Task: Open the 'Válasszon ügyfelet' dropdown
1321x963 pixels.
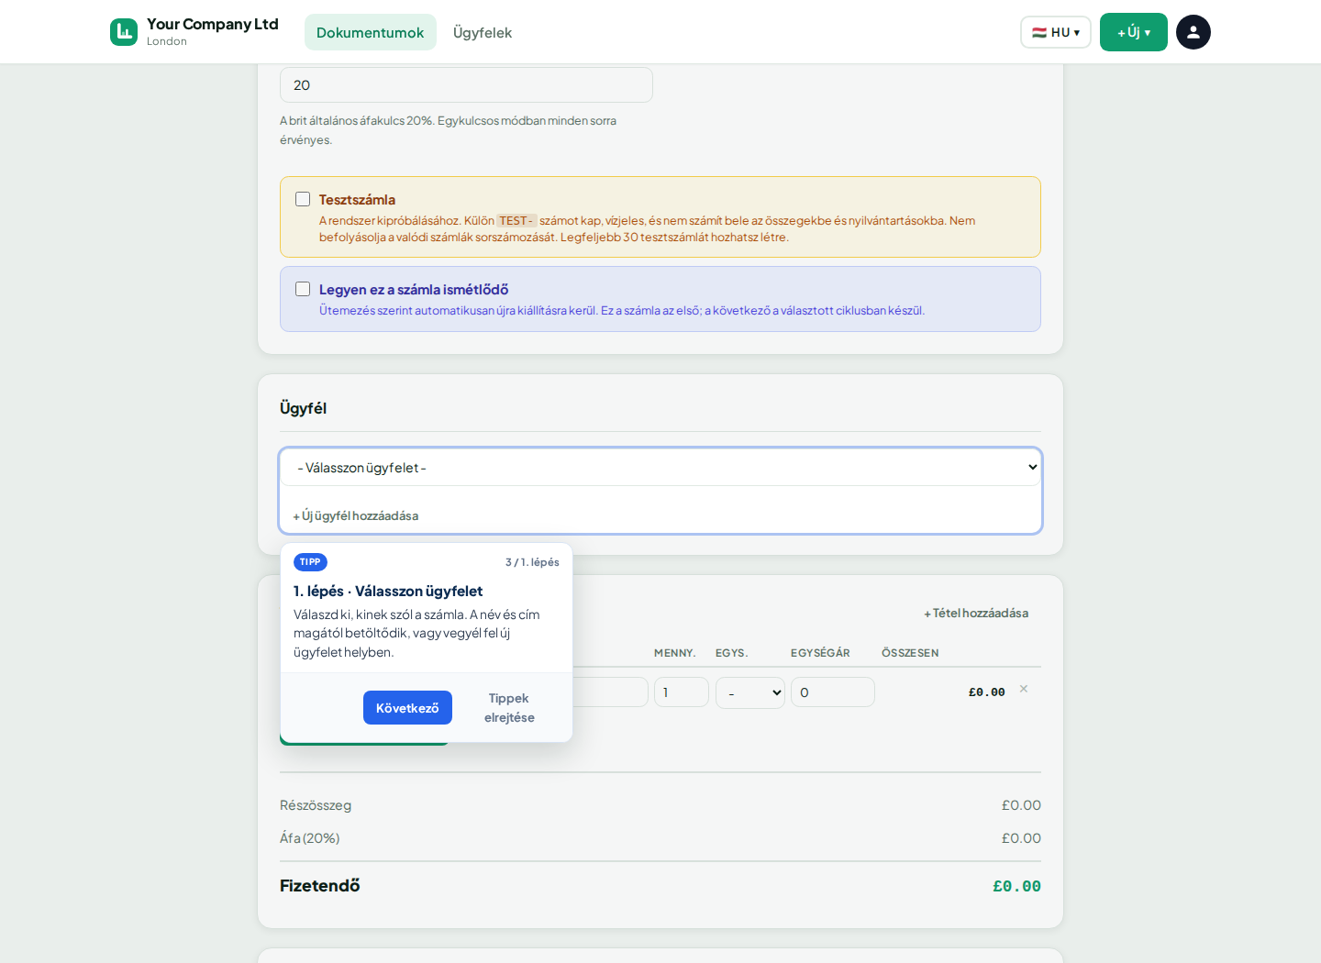Action: [x=660, y=468]
